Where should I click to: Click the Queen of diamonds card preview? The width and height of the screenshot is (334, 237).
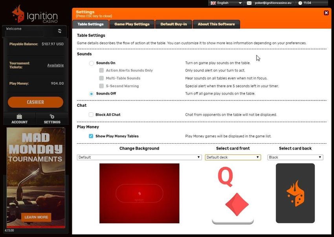coord(233,194)
